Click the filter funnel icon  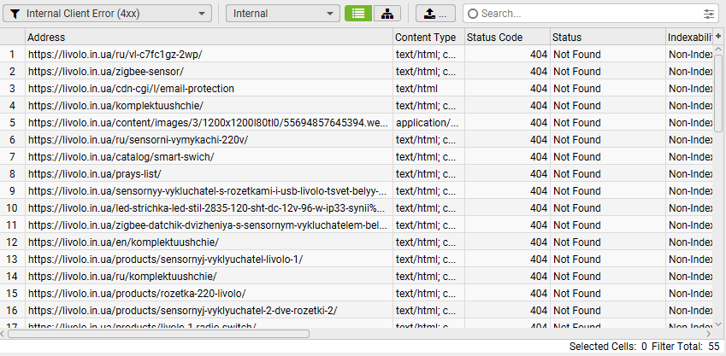tap(15, 14)
